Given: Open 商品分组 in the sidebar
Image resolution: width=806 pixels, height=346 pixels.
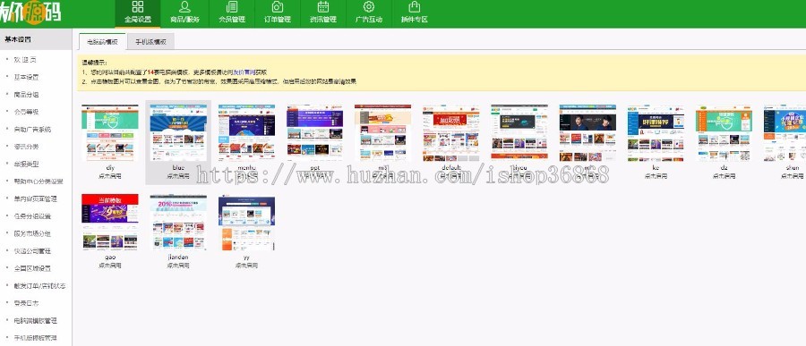Looking at the screenshot, I should [x=26, y=95].
